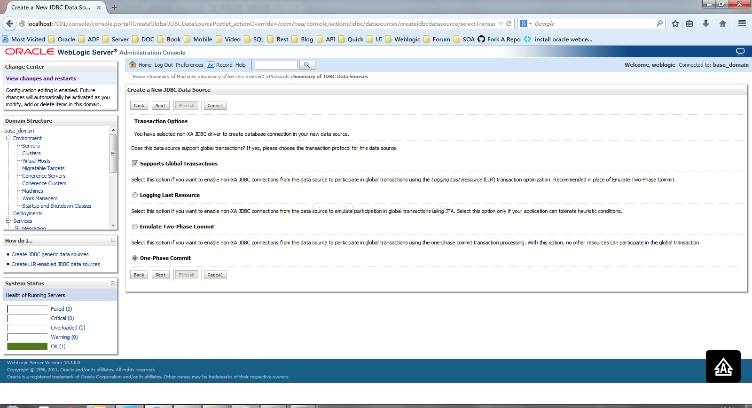Open Create LLR-enabled JDBC data sources link
The width and height of the screenshot is (752, 408).
(x=55, y=264)
